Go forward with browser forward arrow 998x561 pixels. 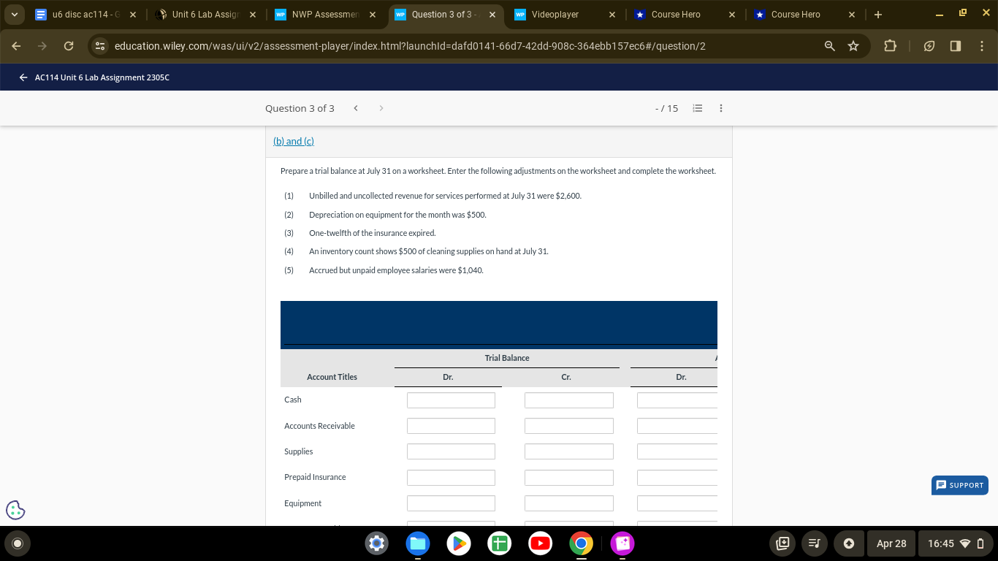click(x=43, y=46)
